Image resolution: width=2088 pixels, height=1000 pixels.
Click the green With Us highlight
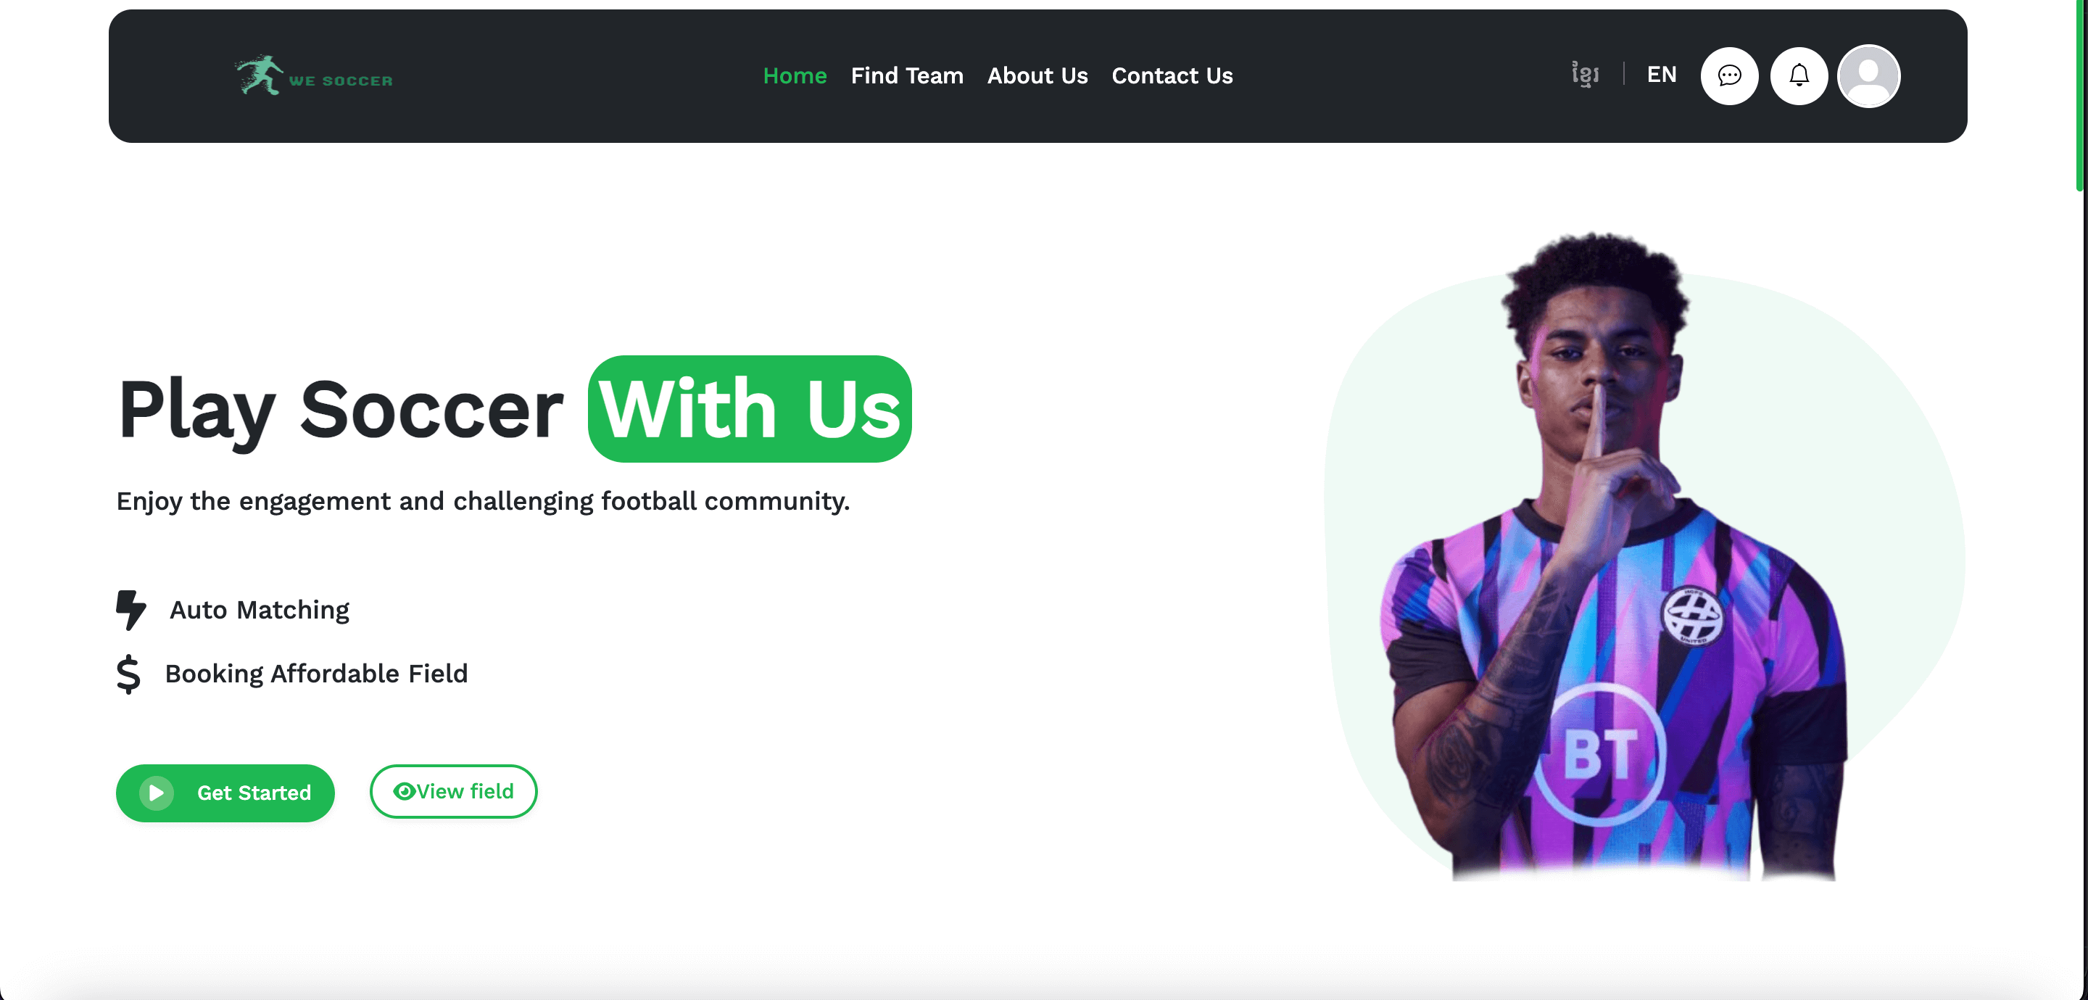[x=749, y=409]
